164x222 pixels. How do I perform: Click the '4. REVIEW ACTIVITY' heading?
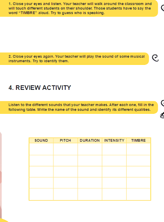pos(40,88)
